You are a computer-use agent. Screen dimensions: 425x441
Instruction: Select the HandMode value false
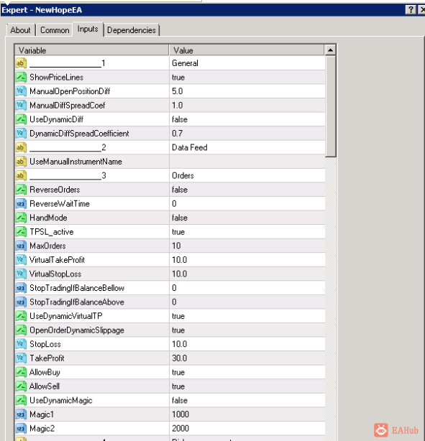click(x=180, y=218)
